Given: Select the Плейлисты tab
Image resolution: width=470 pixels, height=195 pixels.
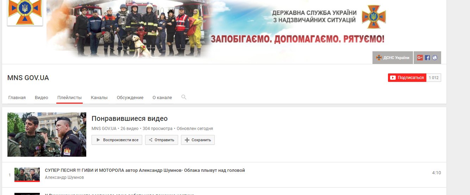Looking at the screenshot, I should pos(69,98).
